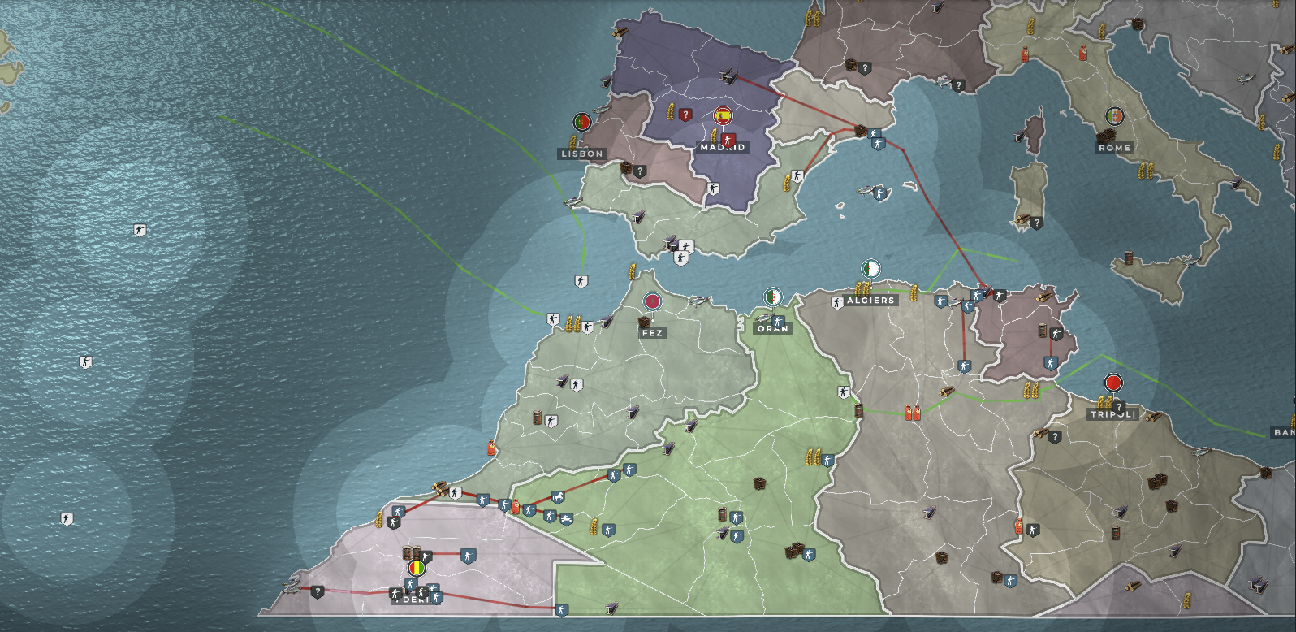Viewport: 1296px width, 632px height.
Task: Click the ORAN city label
Action: (772, 328)
